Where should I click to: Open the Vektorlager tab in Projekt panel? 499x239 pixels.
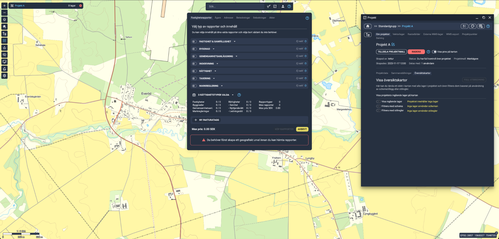398,34
